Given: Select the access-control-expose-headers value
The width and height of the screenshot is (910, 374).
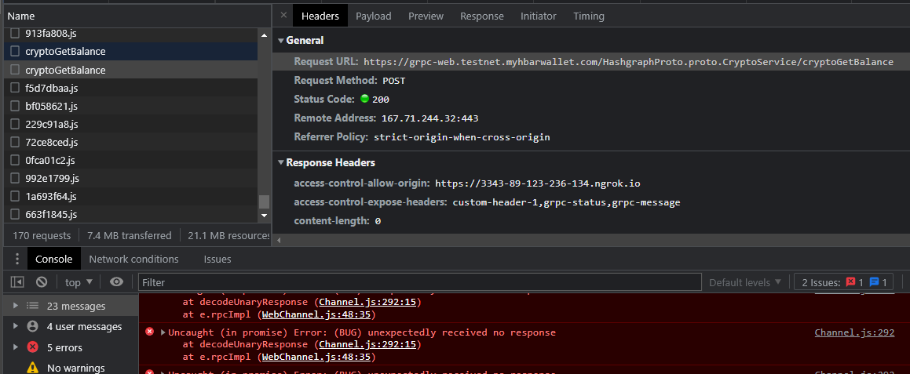Looking at the screenshot, I should point(566,202).
